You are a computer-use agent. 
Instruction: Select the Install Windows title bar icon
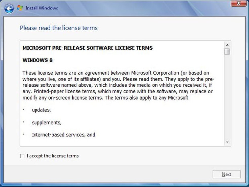19,7
